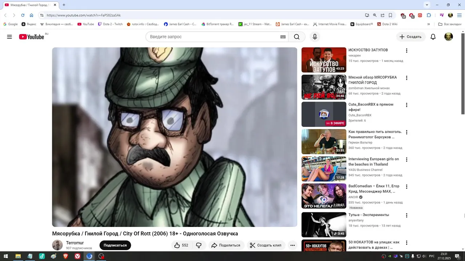This screenshot has width=465, height=261.
Task: Dislike the video with thumbs down
Action: click(199, 245)
